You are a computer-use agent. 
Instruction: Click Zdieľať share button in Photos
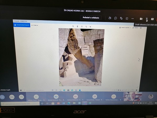click(135, 28)
